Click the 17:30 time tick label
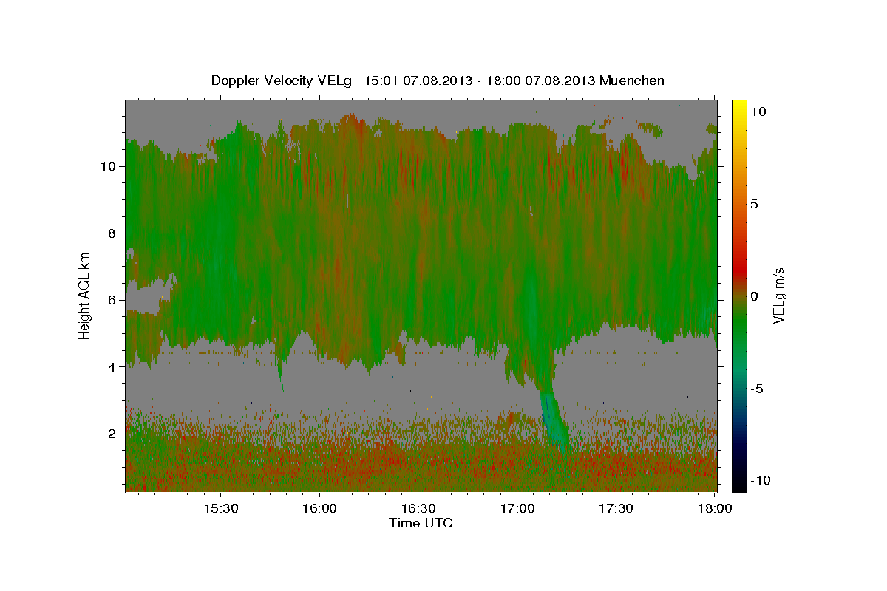This screenshot has height=591, width=887. pos(616,508)
